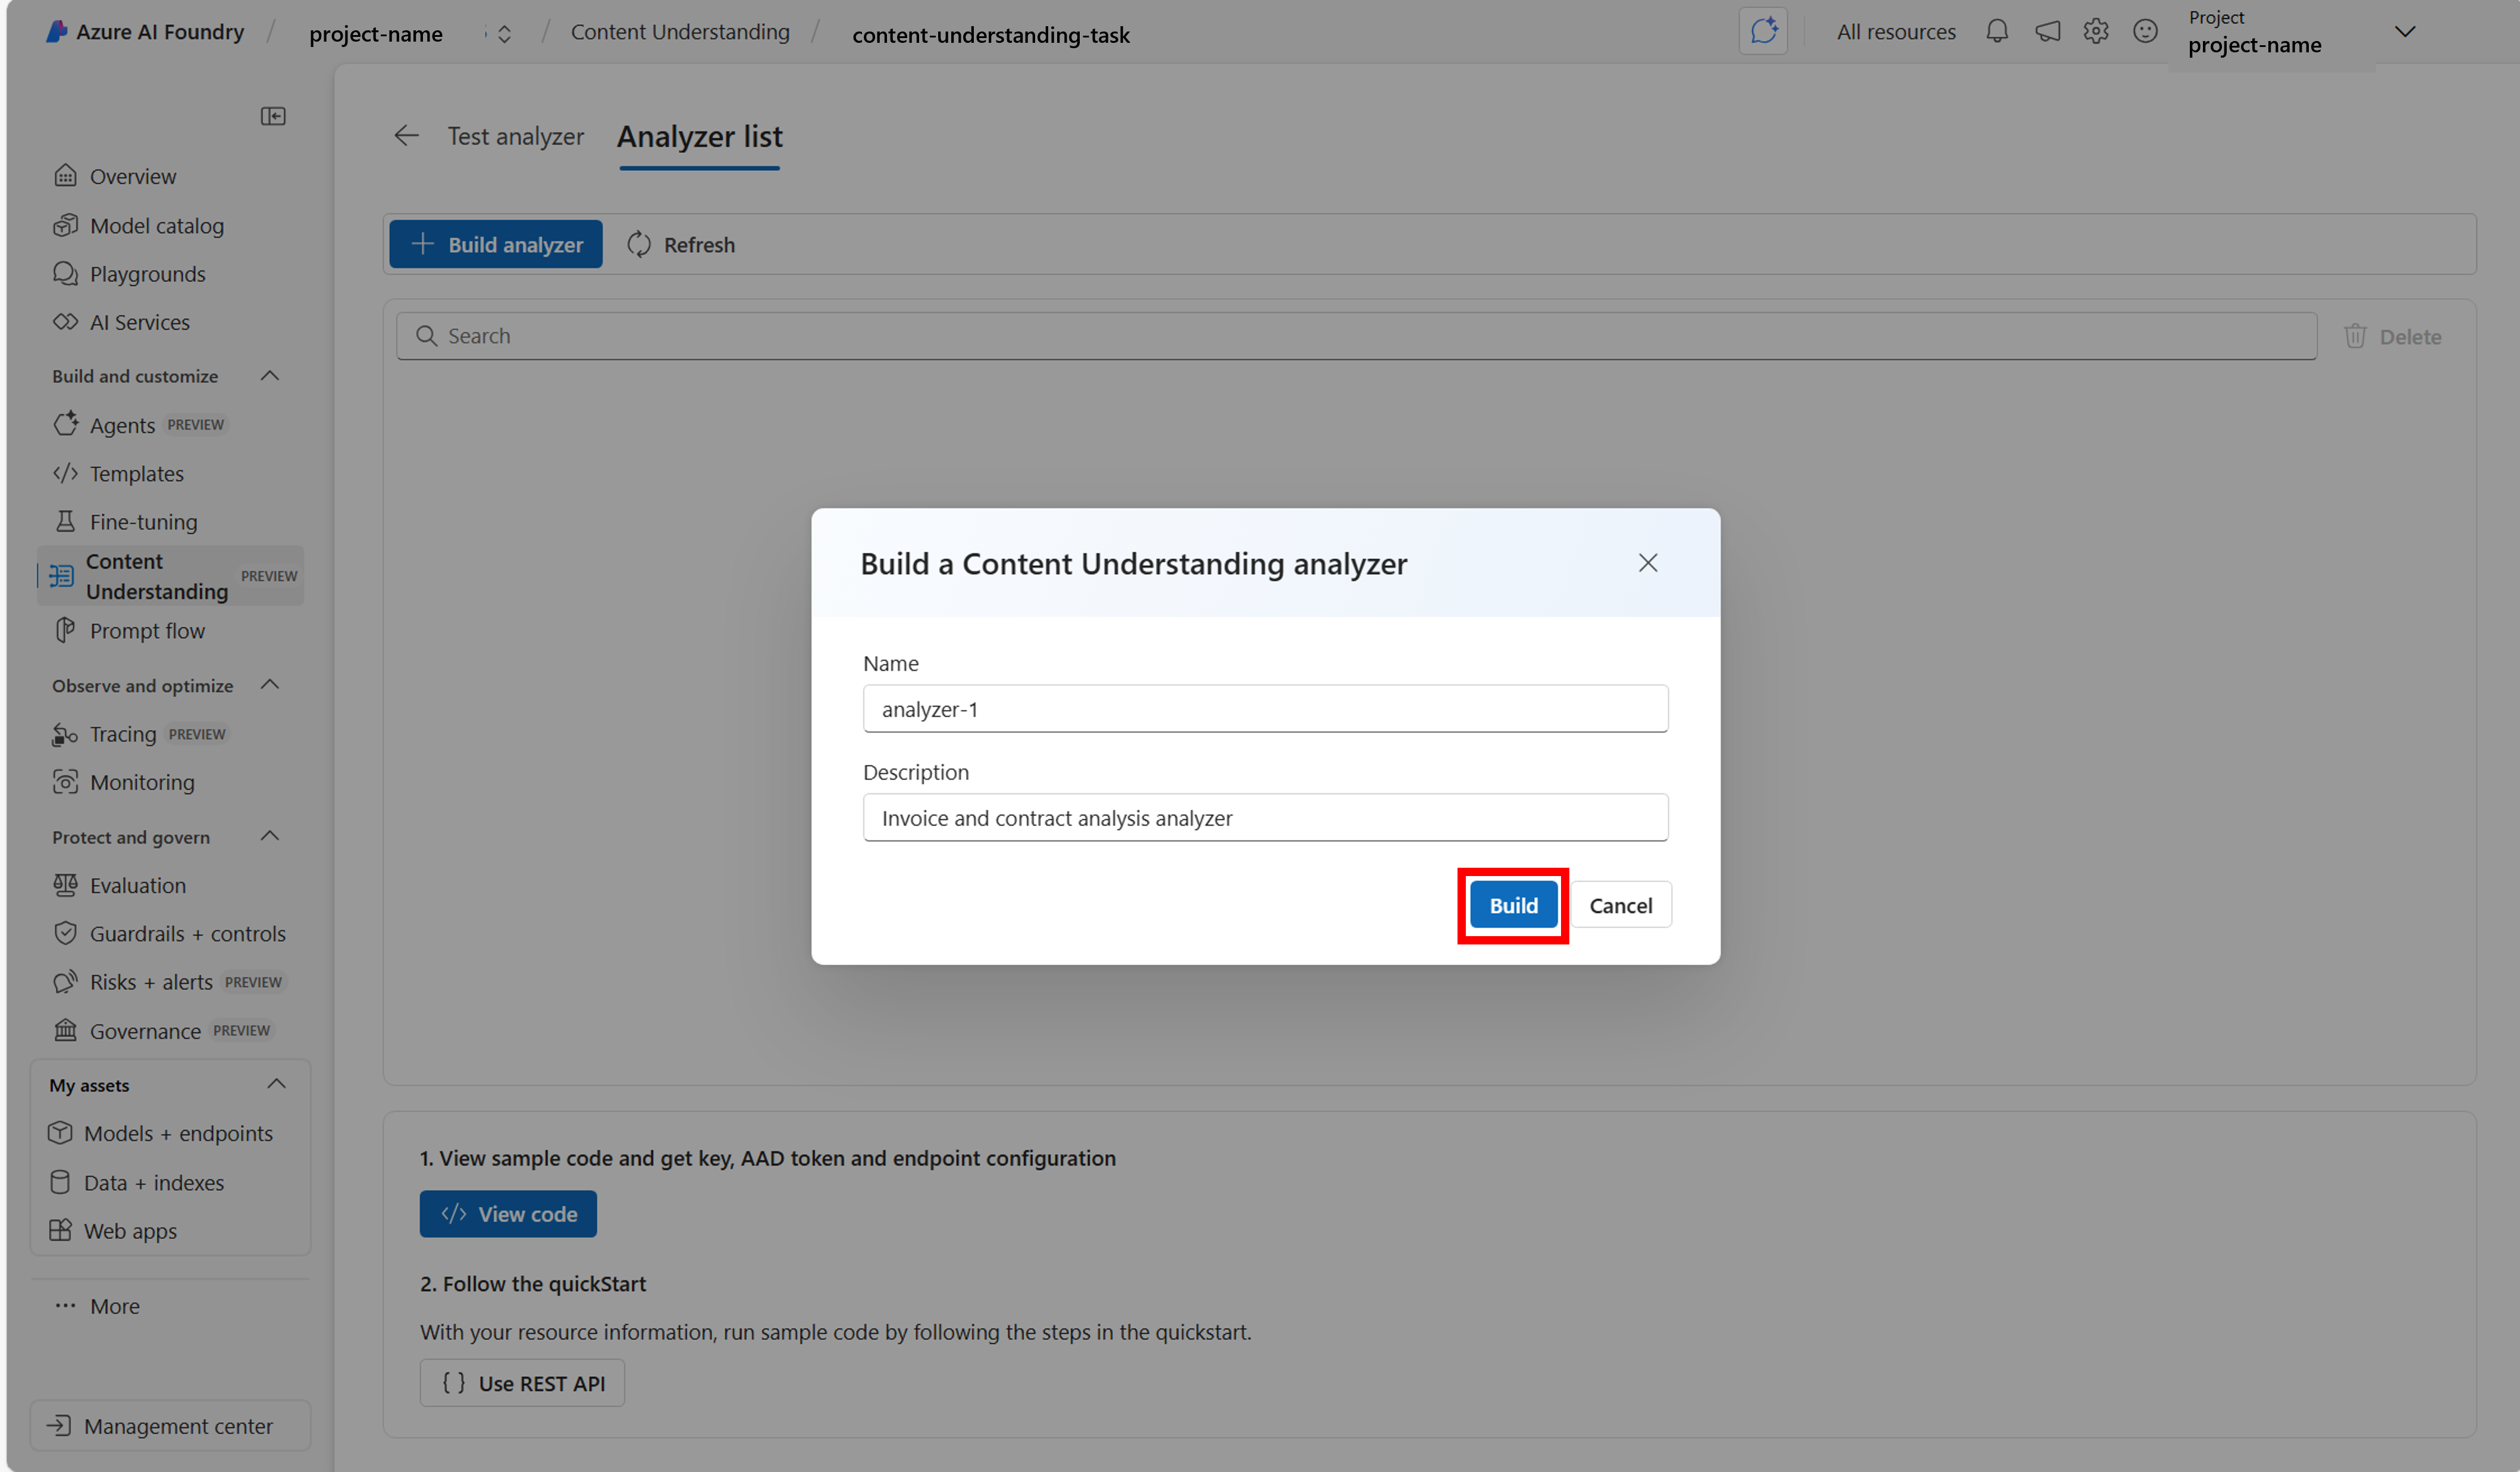Click into the Description input field
This screenshot has height=1472, width=2520.
[x=1265, y=818]
